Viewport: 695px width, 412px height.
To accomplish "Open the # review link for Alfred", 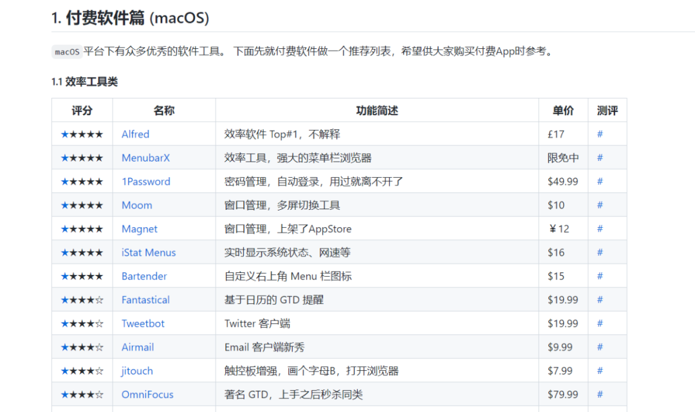I will click(x=600, y=134).
